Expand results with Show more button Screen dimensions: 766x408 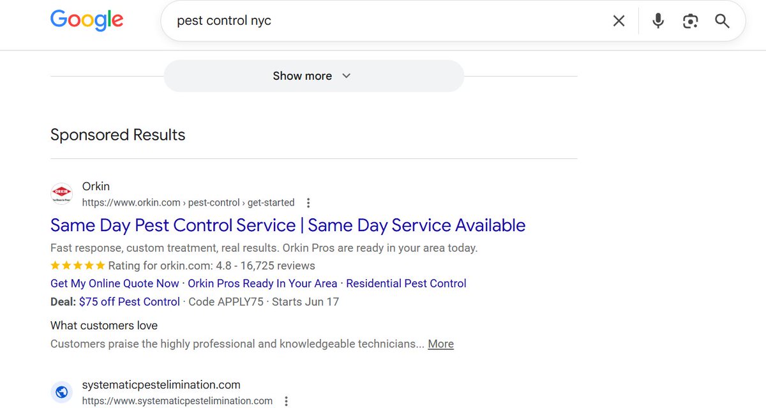point(313,76)
